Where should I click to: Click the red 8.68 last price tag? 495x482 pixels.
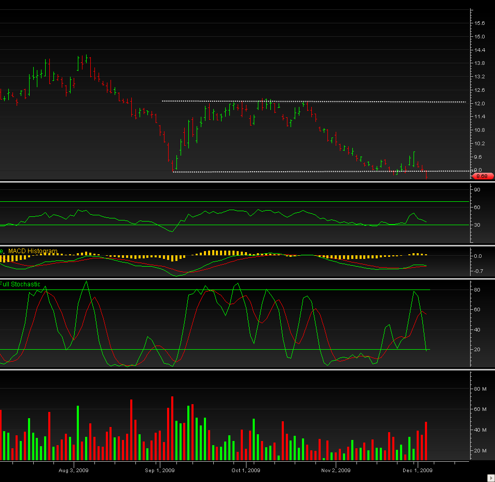[482, 176]
